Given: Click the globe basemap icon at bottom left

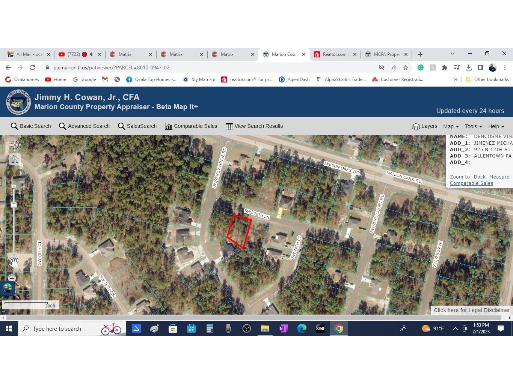Looking at the screenshot, I should [x=8, y=288].
